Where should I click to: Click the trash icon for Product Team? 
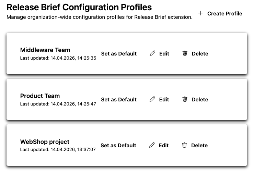[x=185, y=99]
